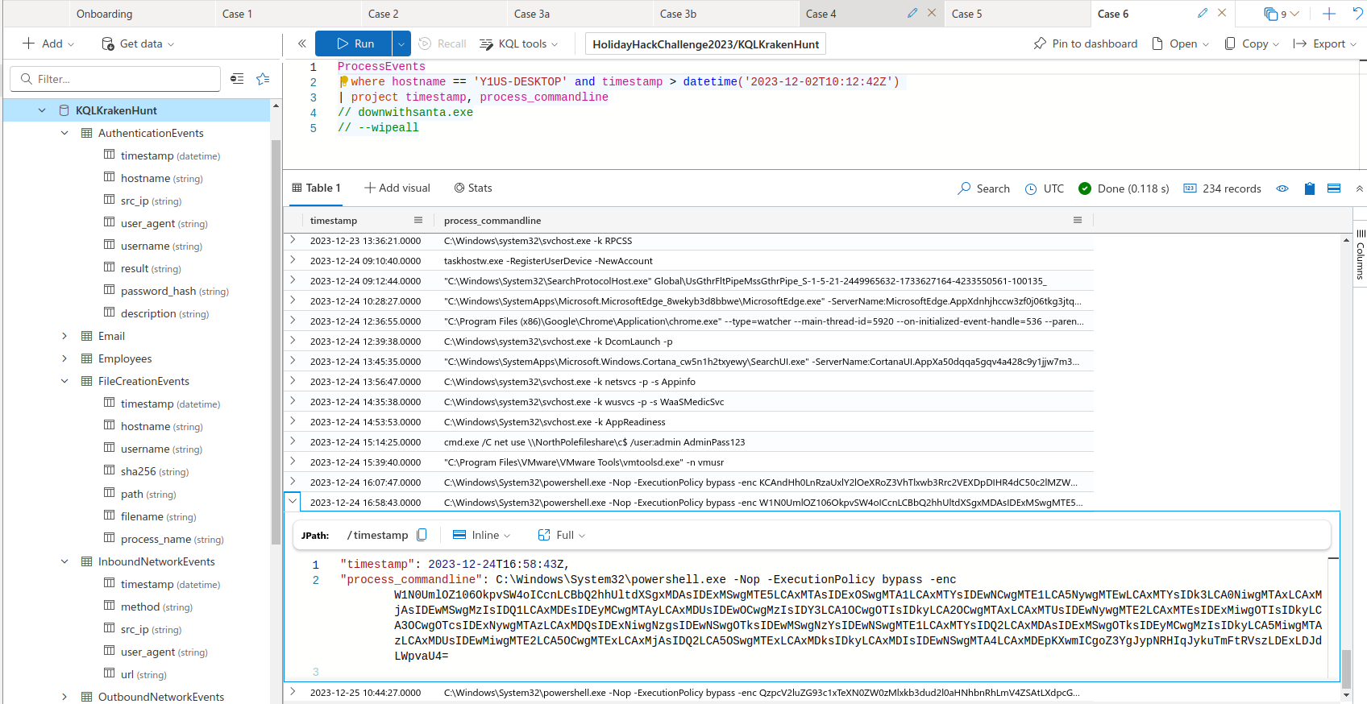Viewport: 1367px width, 704px height.
Task: Click the clipboard icon in results bar
Action: 1309,188
